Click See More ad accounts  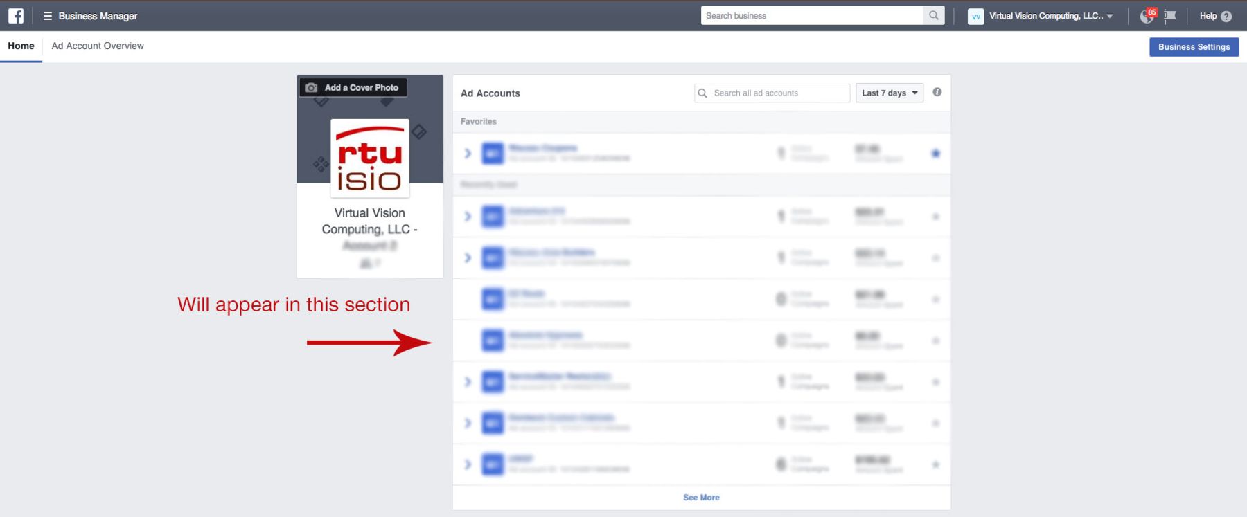pyautogui.click(x=701, y=498)
